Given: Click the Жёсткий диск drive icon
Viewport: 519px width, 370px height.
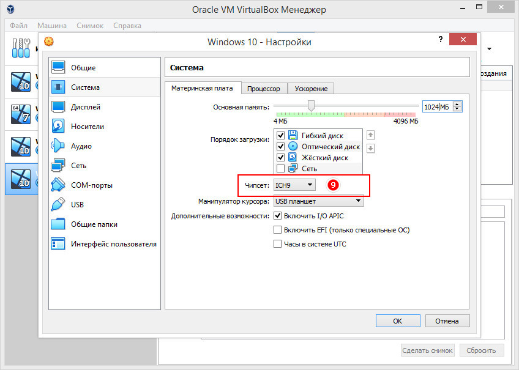Looking at the screenshot, I should (x=293, y=157).
